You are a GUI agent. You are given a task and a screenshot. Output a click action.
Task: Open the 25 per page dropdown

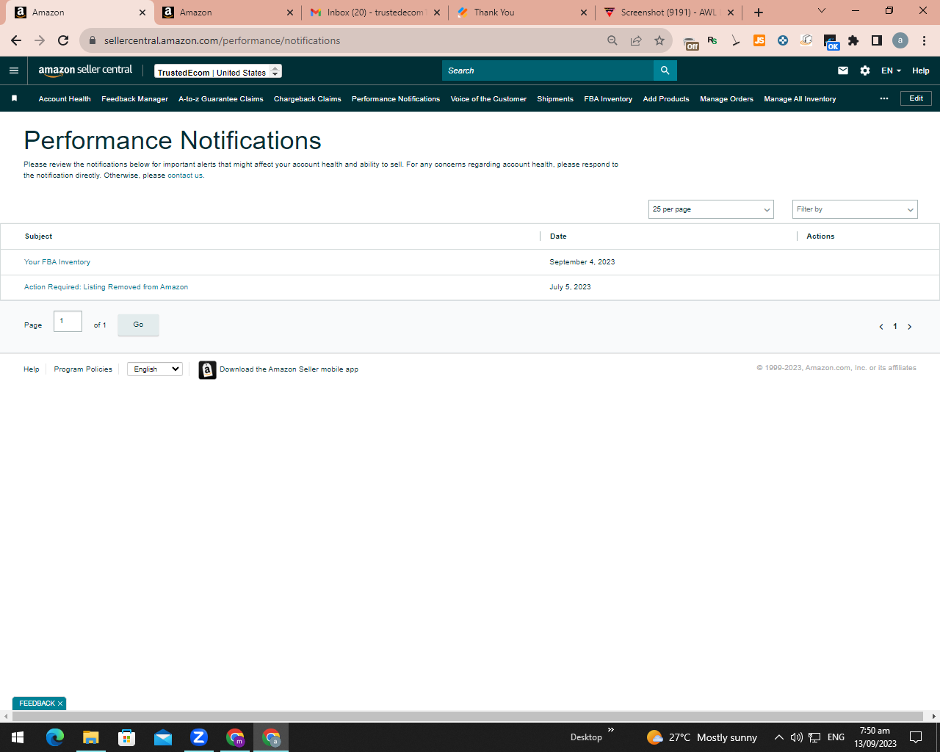click(711, 209)
